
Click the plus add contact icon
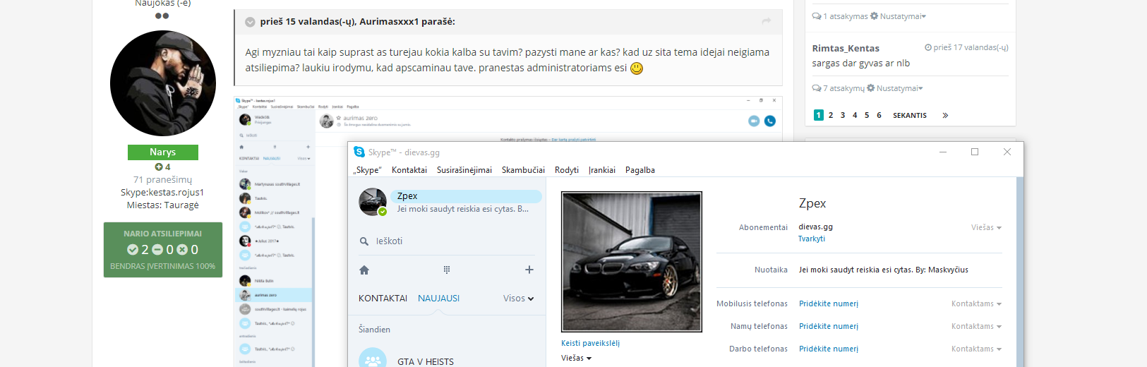529,270
